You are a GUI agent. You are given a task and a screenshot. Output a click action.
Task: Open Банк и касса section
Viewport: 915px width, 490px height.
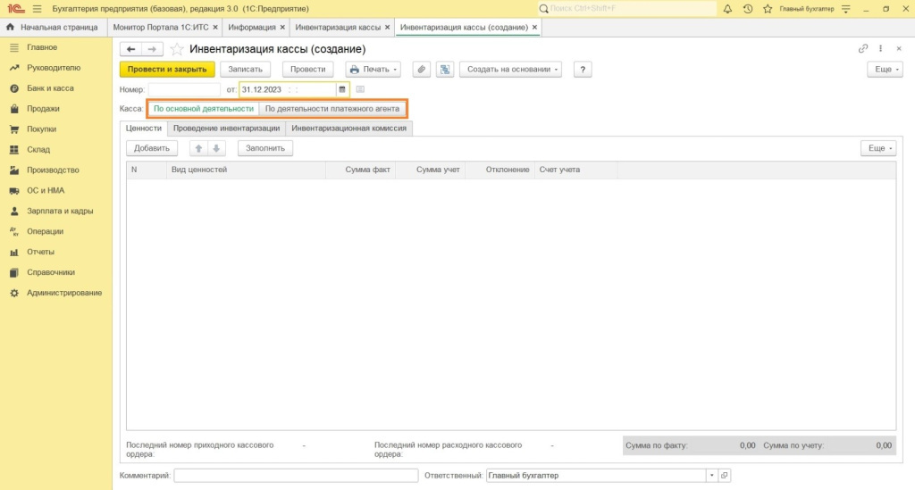click(50, 88)
